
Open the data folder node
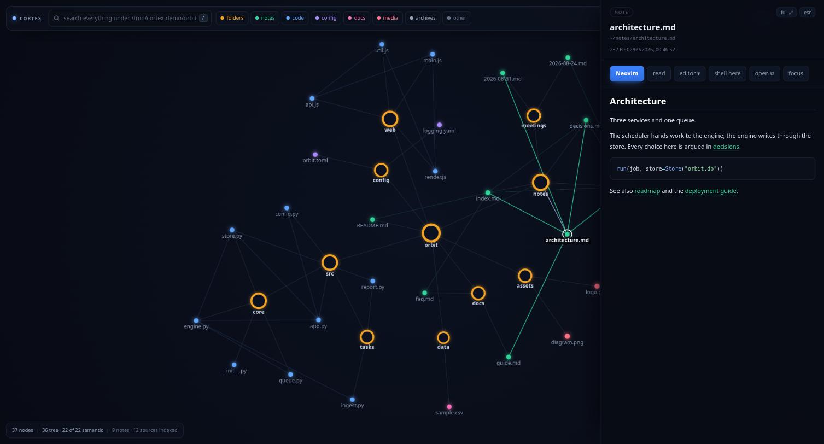coord(443,337)
